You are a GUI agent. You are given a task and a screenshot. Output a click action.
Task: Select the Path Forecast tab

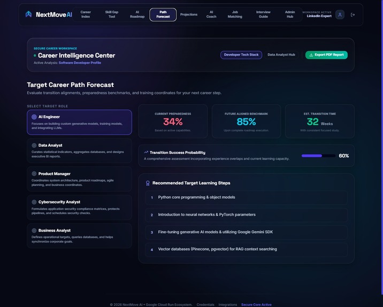point(163,14)
